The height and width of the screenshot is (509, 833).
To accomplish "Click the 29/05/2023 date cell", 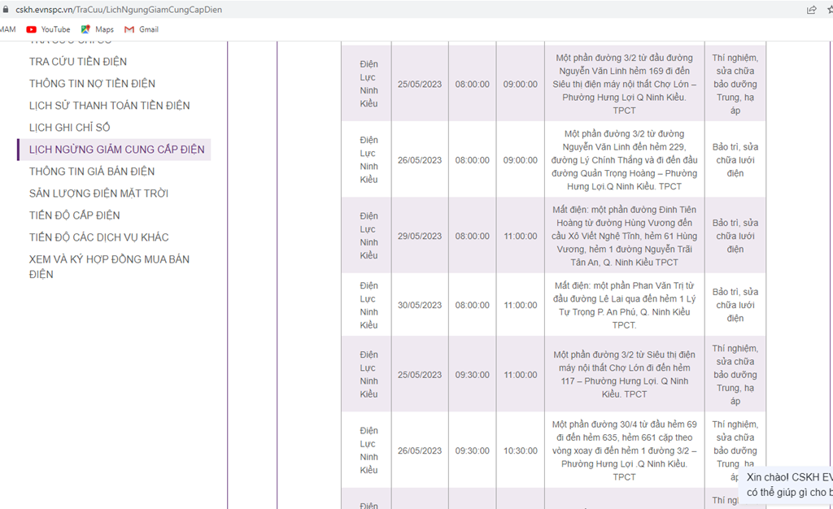I will pos(420,237).
